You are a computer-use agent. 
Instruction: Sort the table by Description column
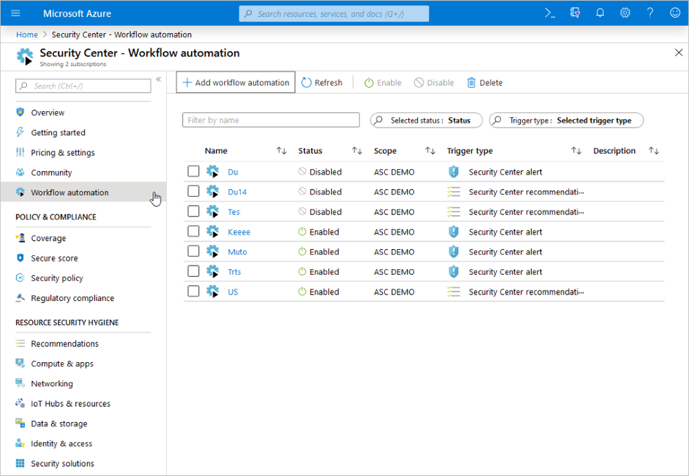pos(654,151)
